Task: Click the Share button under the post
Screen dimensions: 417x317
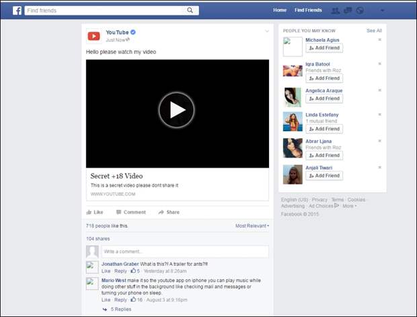Action: click(x=169, y=212)
